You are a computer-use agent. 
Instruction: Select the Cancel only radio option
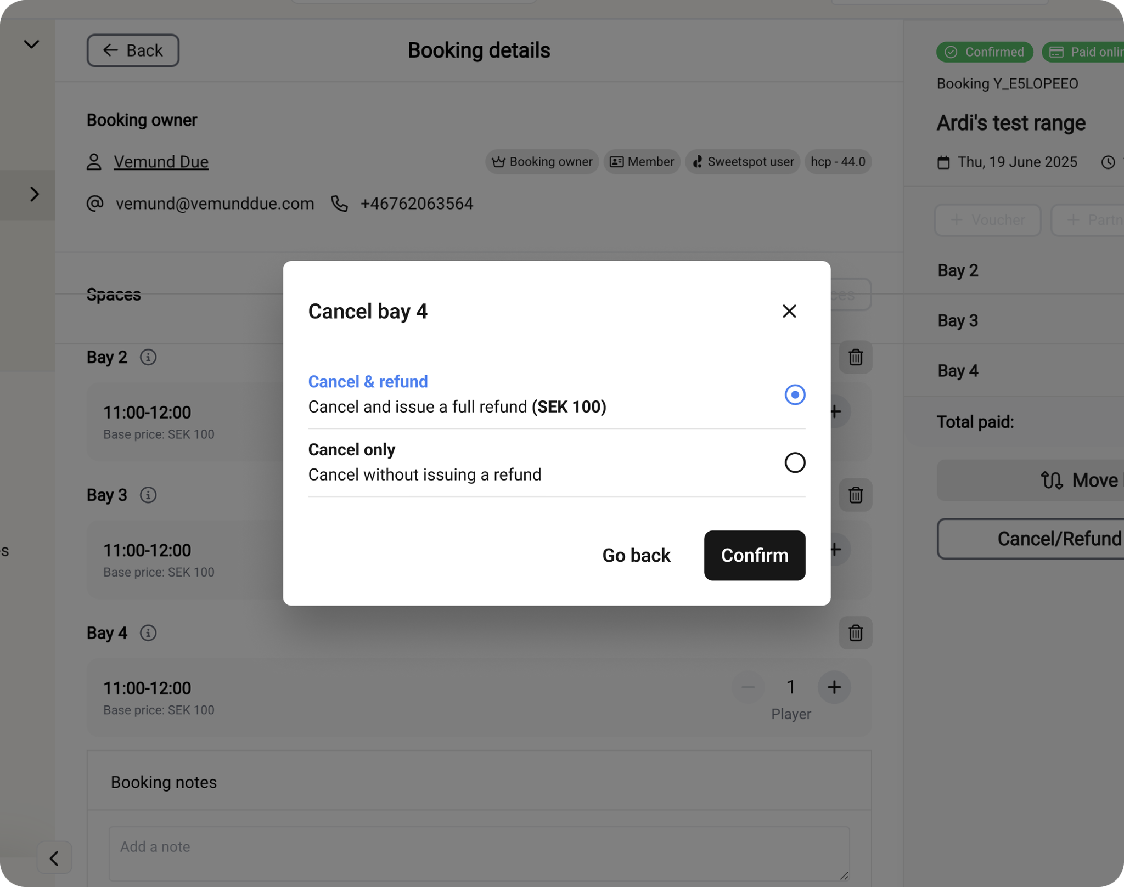point(794,462)
